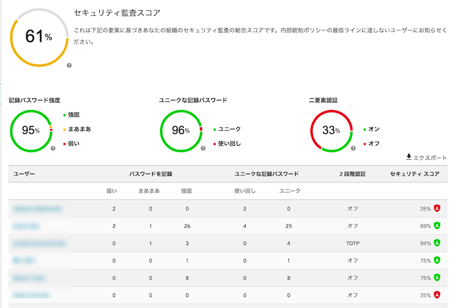This screenshot has width=454, height=308.
Task: Click the red shield icon in the first row
Action: (437, 208)
